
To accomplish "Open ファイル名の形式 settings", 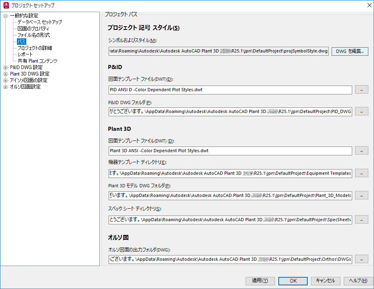I will [x=34, y=35].
